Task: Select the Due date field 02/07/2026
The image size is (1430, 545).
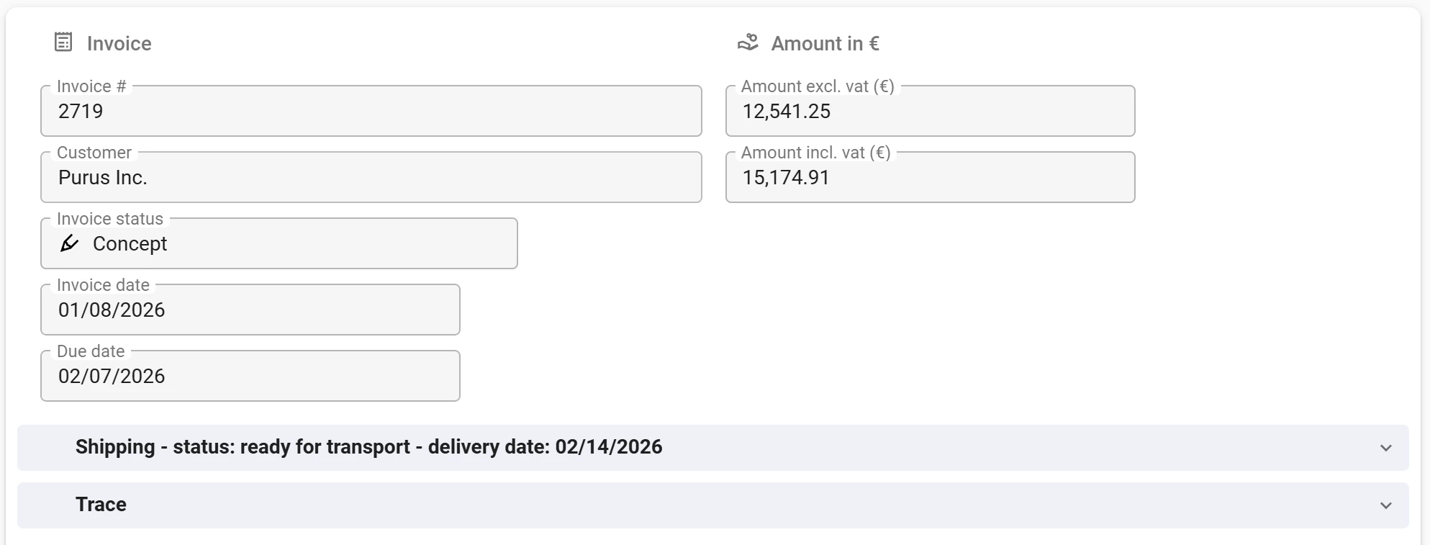Action: [x=250, y=377]
